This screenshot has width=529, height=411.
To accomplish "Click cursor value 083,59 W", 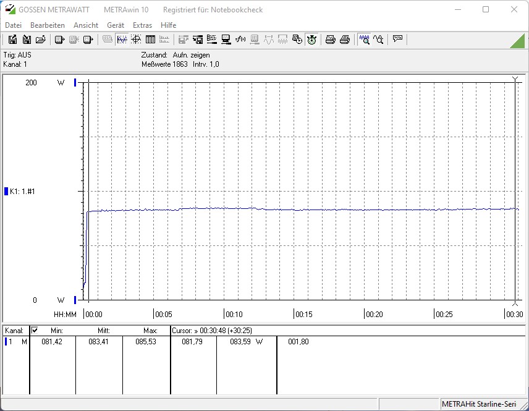I will coord(247,342).
